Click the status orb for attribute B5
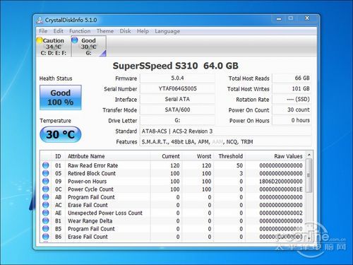The image size is (353, 265). tap(46, 229)
